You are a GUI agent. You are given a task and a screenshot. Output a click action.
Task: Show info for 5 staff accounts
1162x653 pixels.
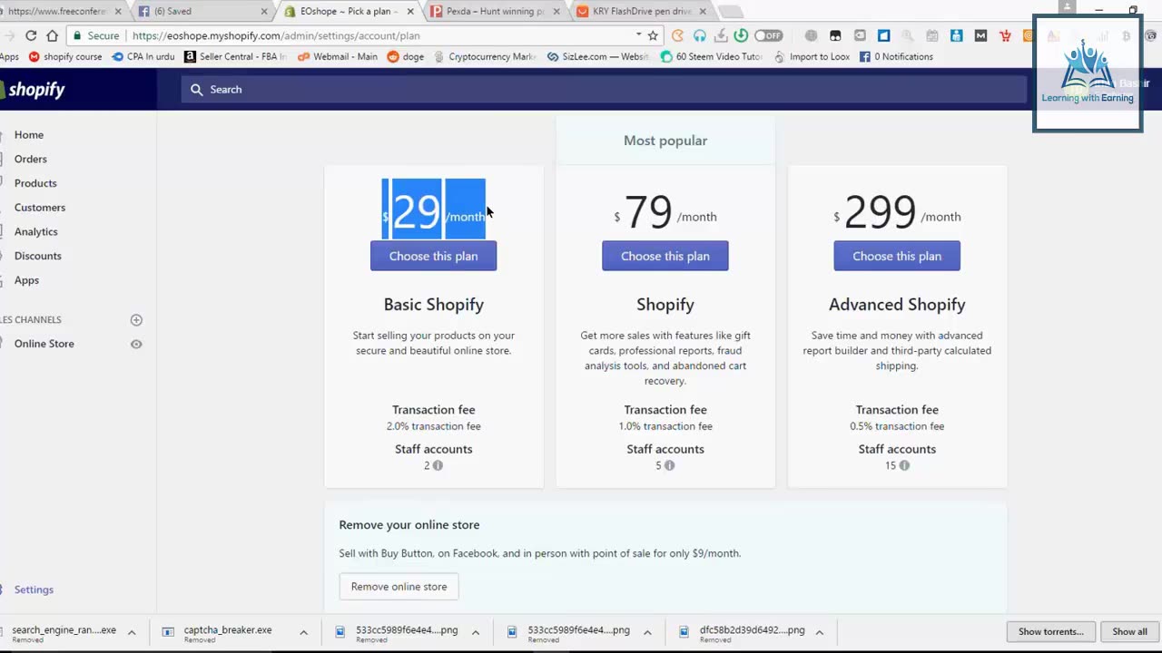[669, 465]
